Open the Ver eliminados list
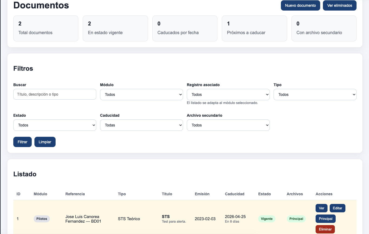The height and width of the screenshot is (234, 369). [339, 5]
